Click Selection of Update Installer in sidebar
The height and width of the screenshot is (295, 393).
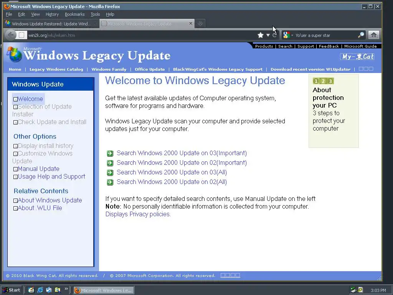pyautogui.click(x=42, y=110)
